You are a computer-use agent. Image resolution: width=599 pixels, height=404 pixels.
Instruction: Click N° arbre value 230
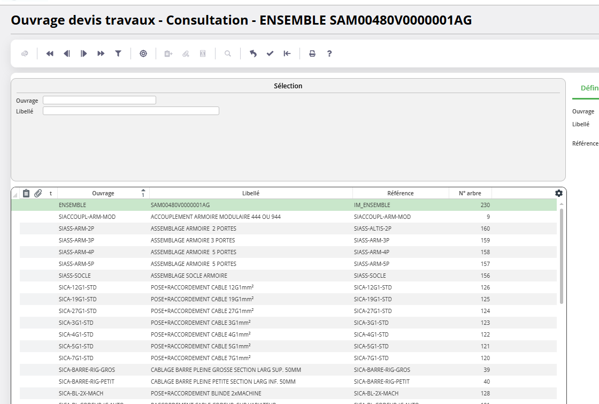485,205
